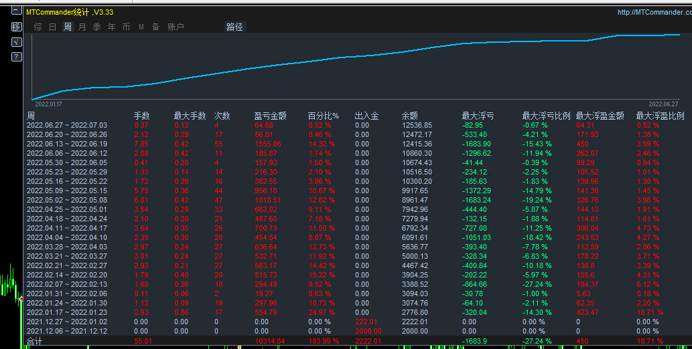Click the 周 column header

pyautogui.click(x=30, y=116)
